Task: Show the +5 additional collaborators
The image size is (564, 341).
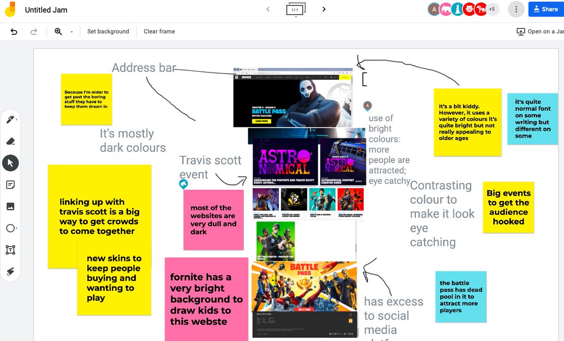Action: click(x=492, y=9)
